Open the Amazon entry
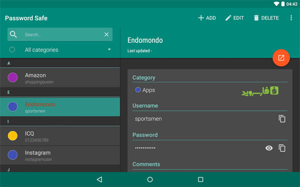 pos(60,78)
